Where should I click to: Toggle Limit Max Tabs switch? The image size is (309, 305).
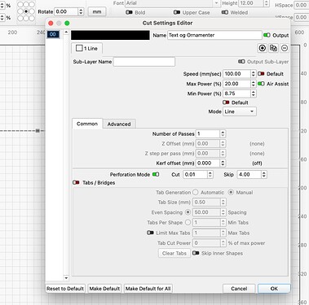[150, 233]
